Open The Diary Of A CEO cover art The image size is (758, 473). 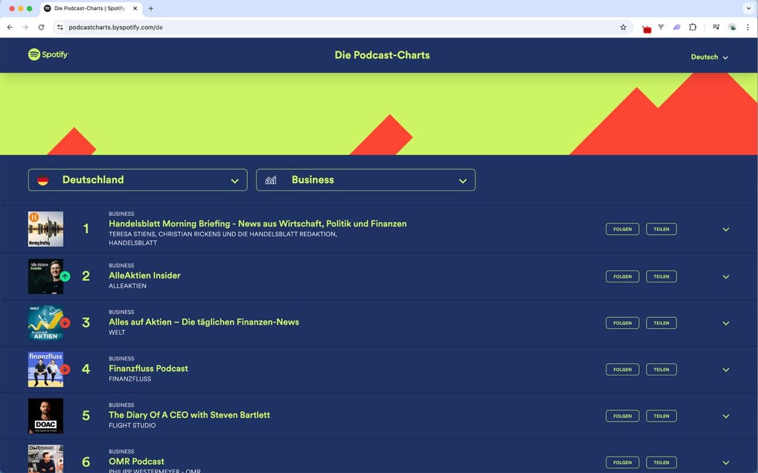coord(45,416)
